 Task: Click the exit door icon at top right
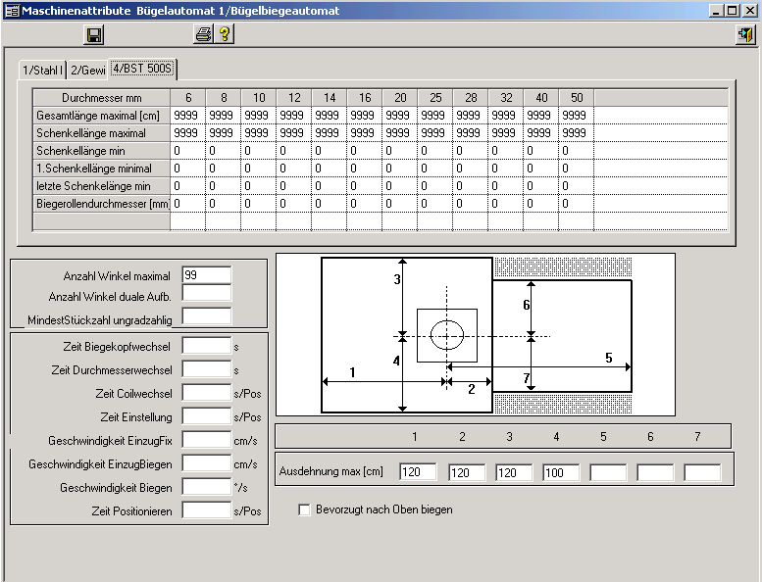pos(745,35)
